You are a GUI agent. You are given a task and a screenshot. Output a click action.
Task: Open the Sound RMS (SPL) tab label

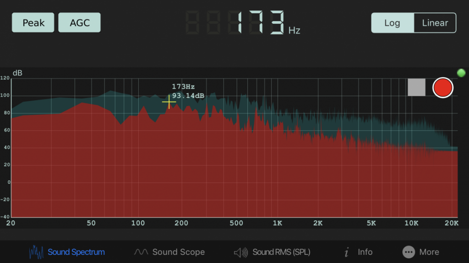[281, 252]
